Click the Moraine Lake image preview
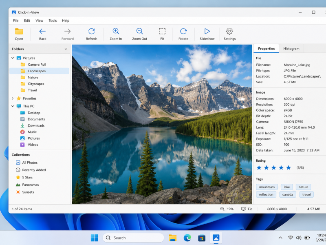Screen dimensions: 326x245 pyautogui.click(x=162, y=124)
